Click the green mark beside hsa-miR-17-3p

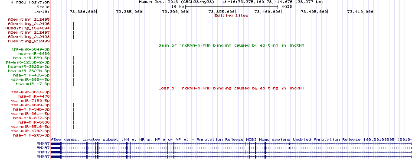(x=74, y=84)
